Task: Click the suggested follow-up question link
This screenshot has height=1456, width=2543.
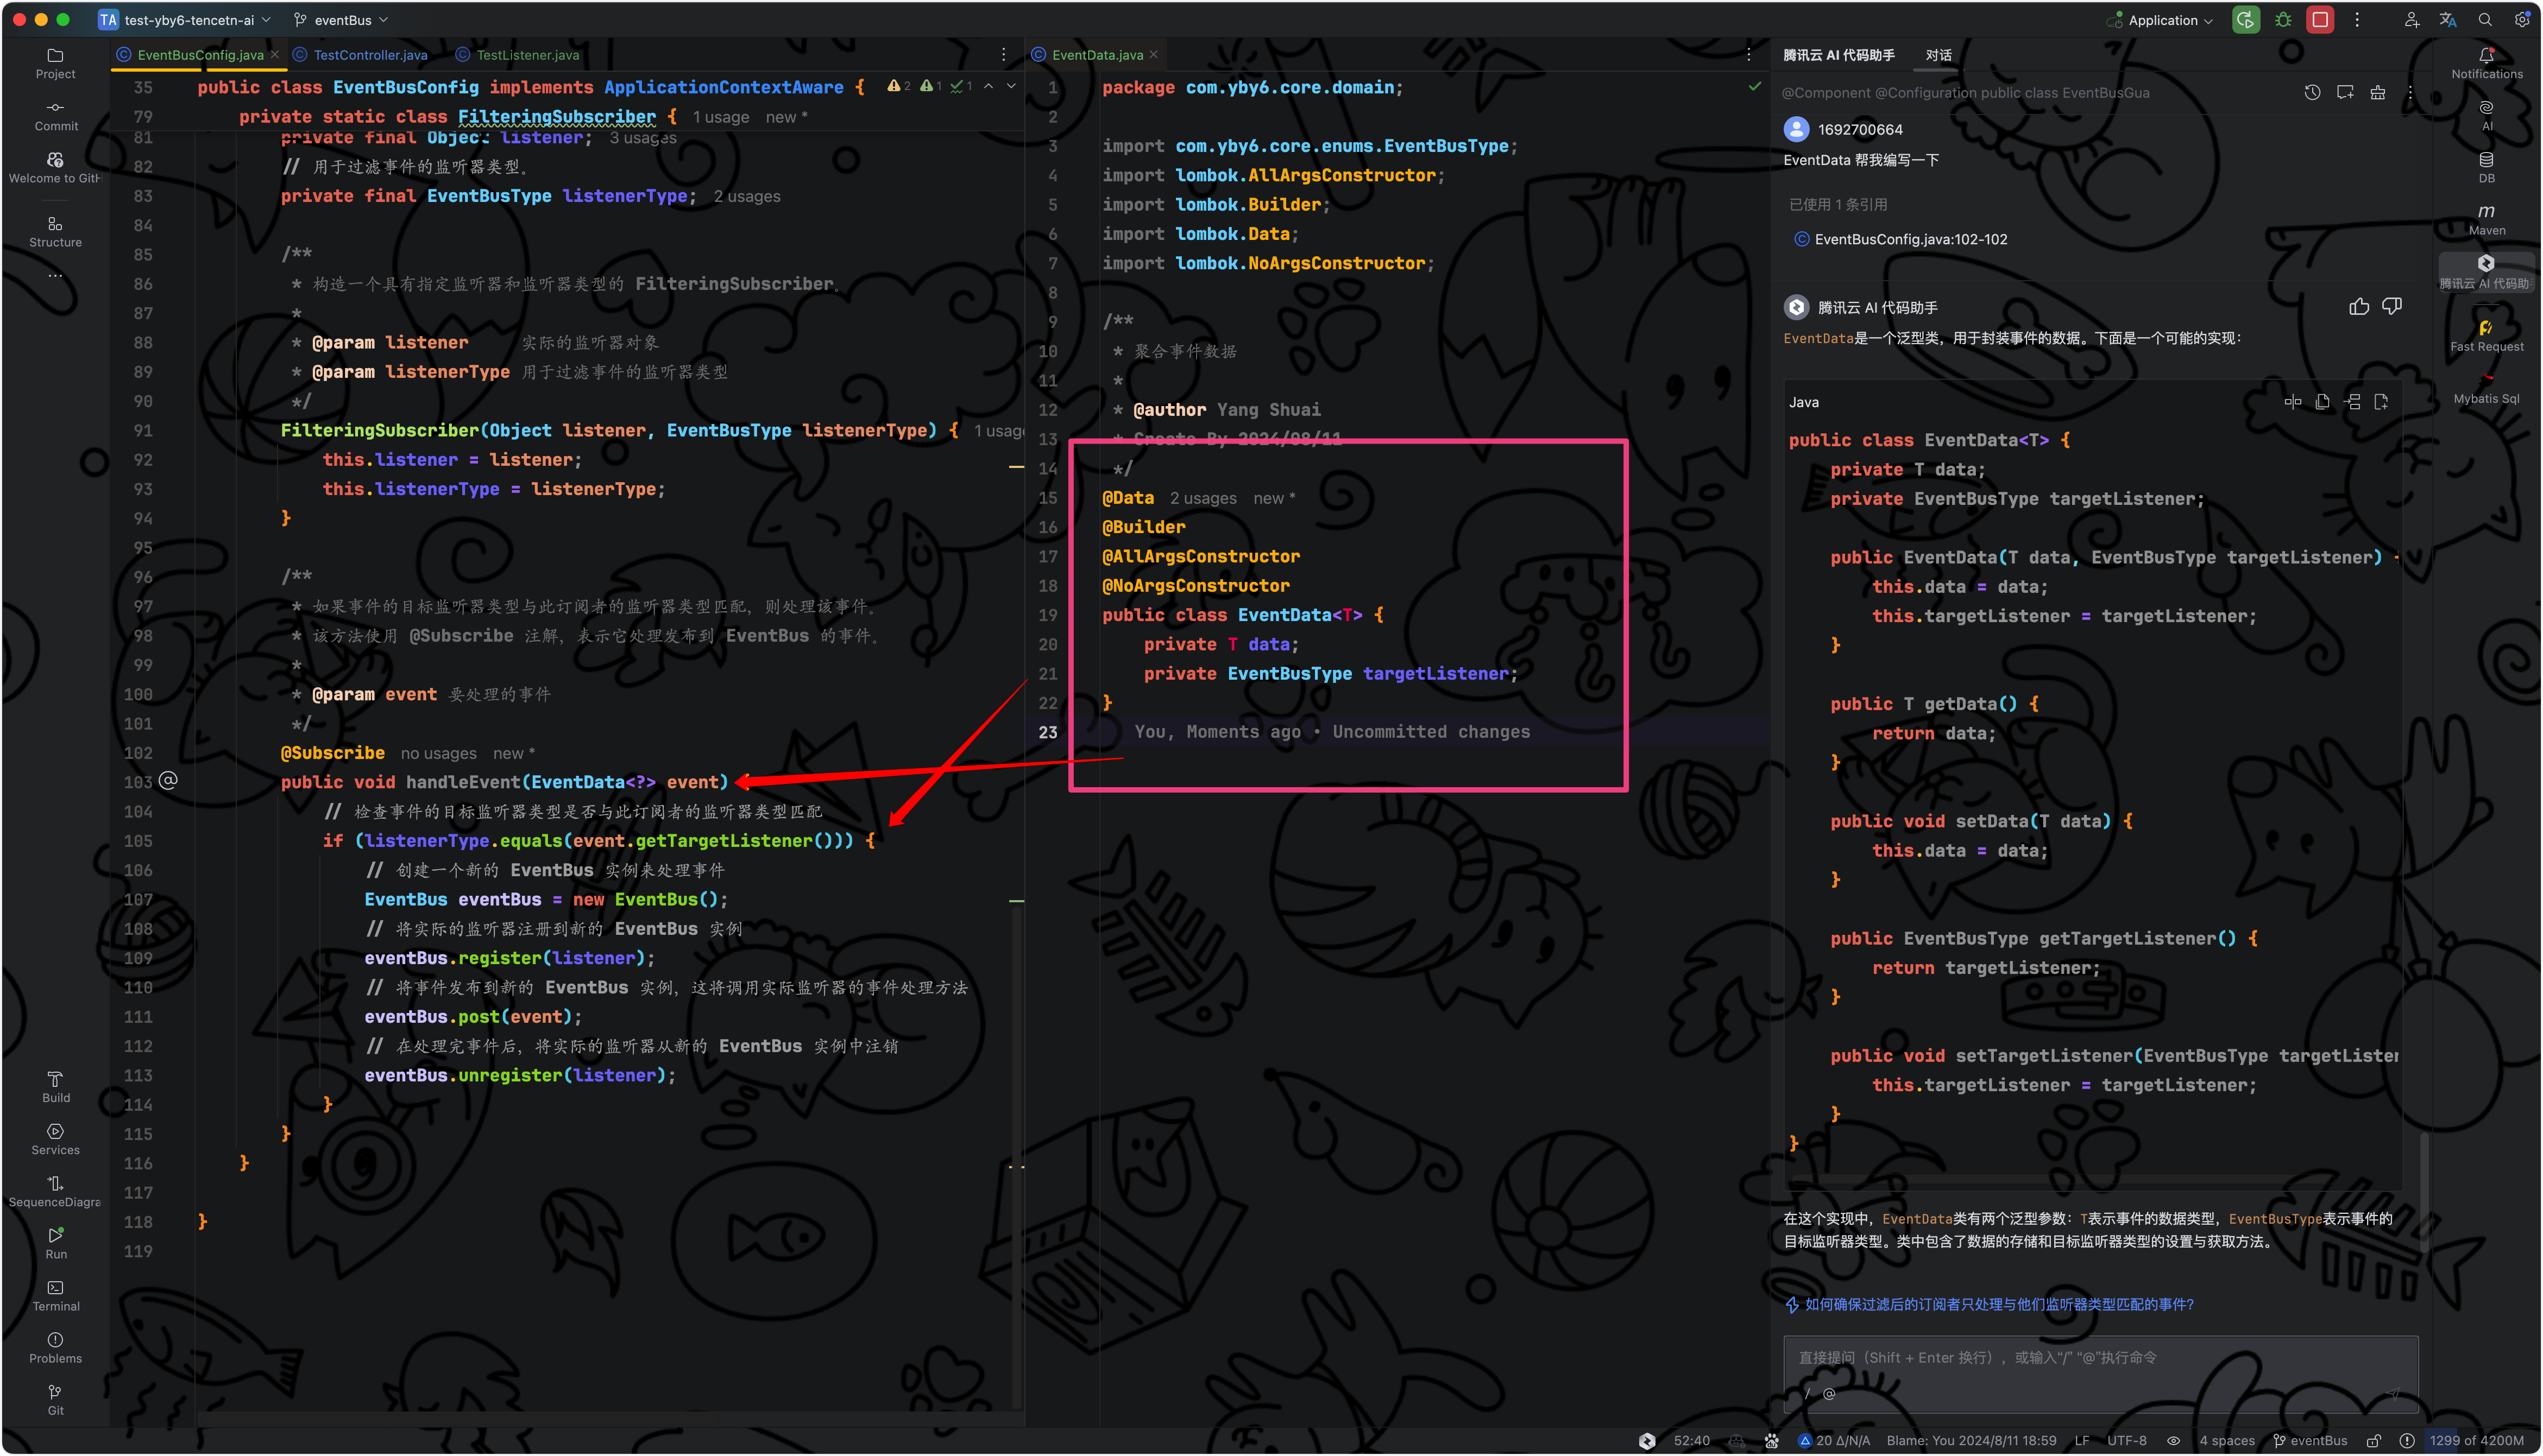Action: tap(1998, 1304)
